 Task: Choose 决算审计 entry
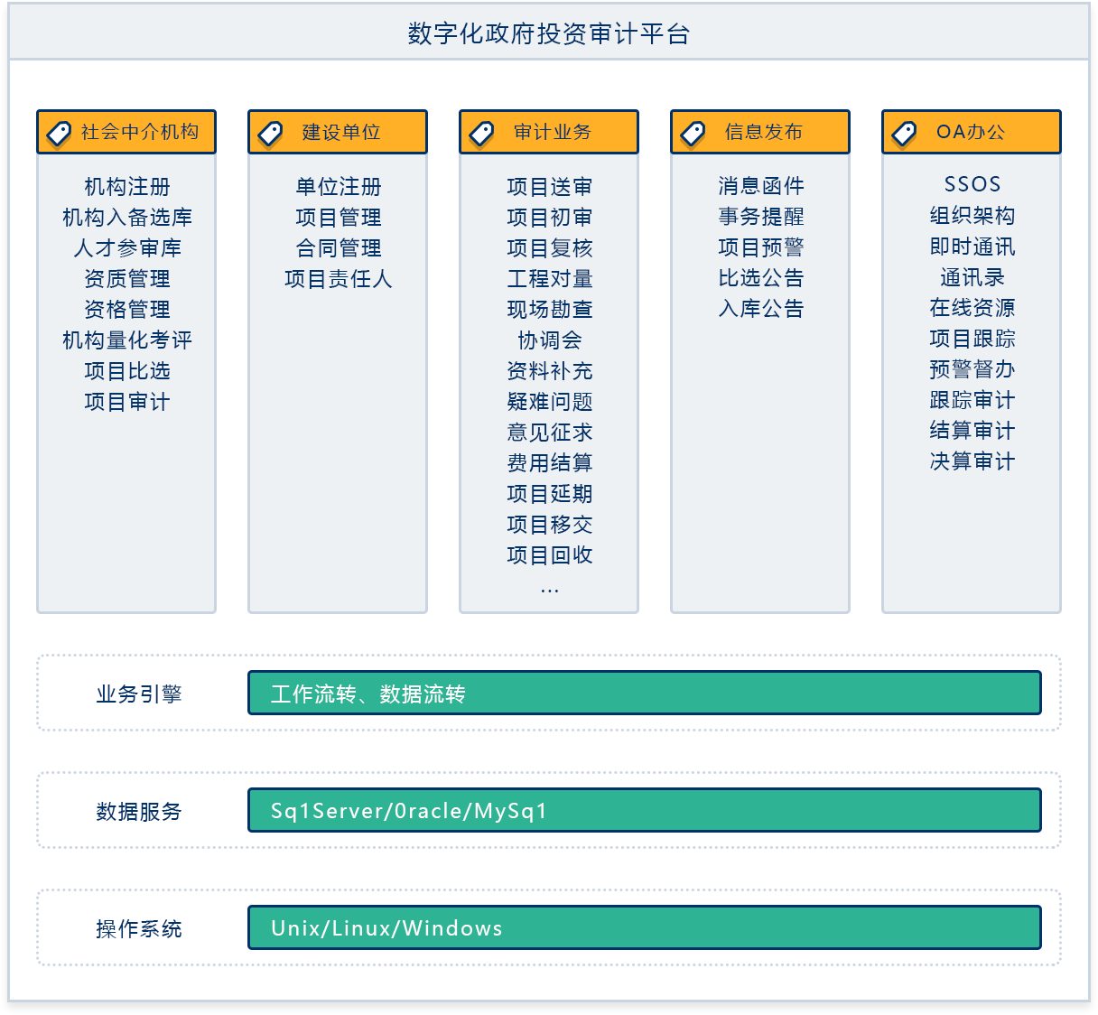coord(972,461)
